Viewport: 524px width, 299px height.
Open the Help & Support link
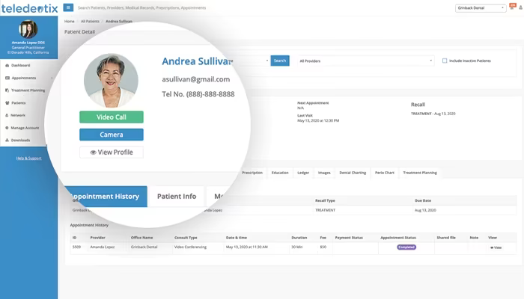click(x=28, y=158)
